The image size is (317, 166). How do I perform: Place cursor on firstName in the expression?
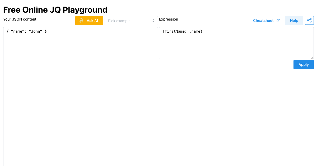coord(175,31)
